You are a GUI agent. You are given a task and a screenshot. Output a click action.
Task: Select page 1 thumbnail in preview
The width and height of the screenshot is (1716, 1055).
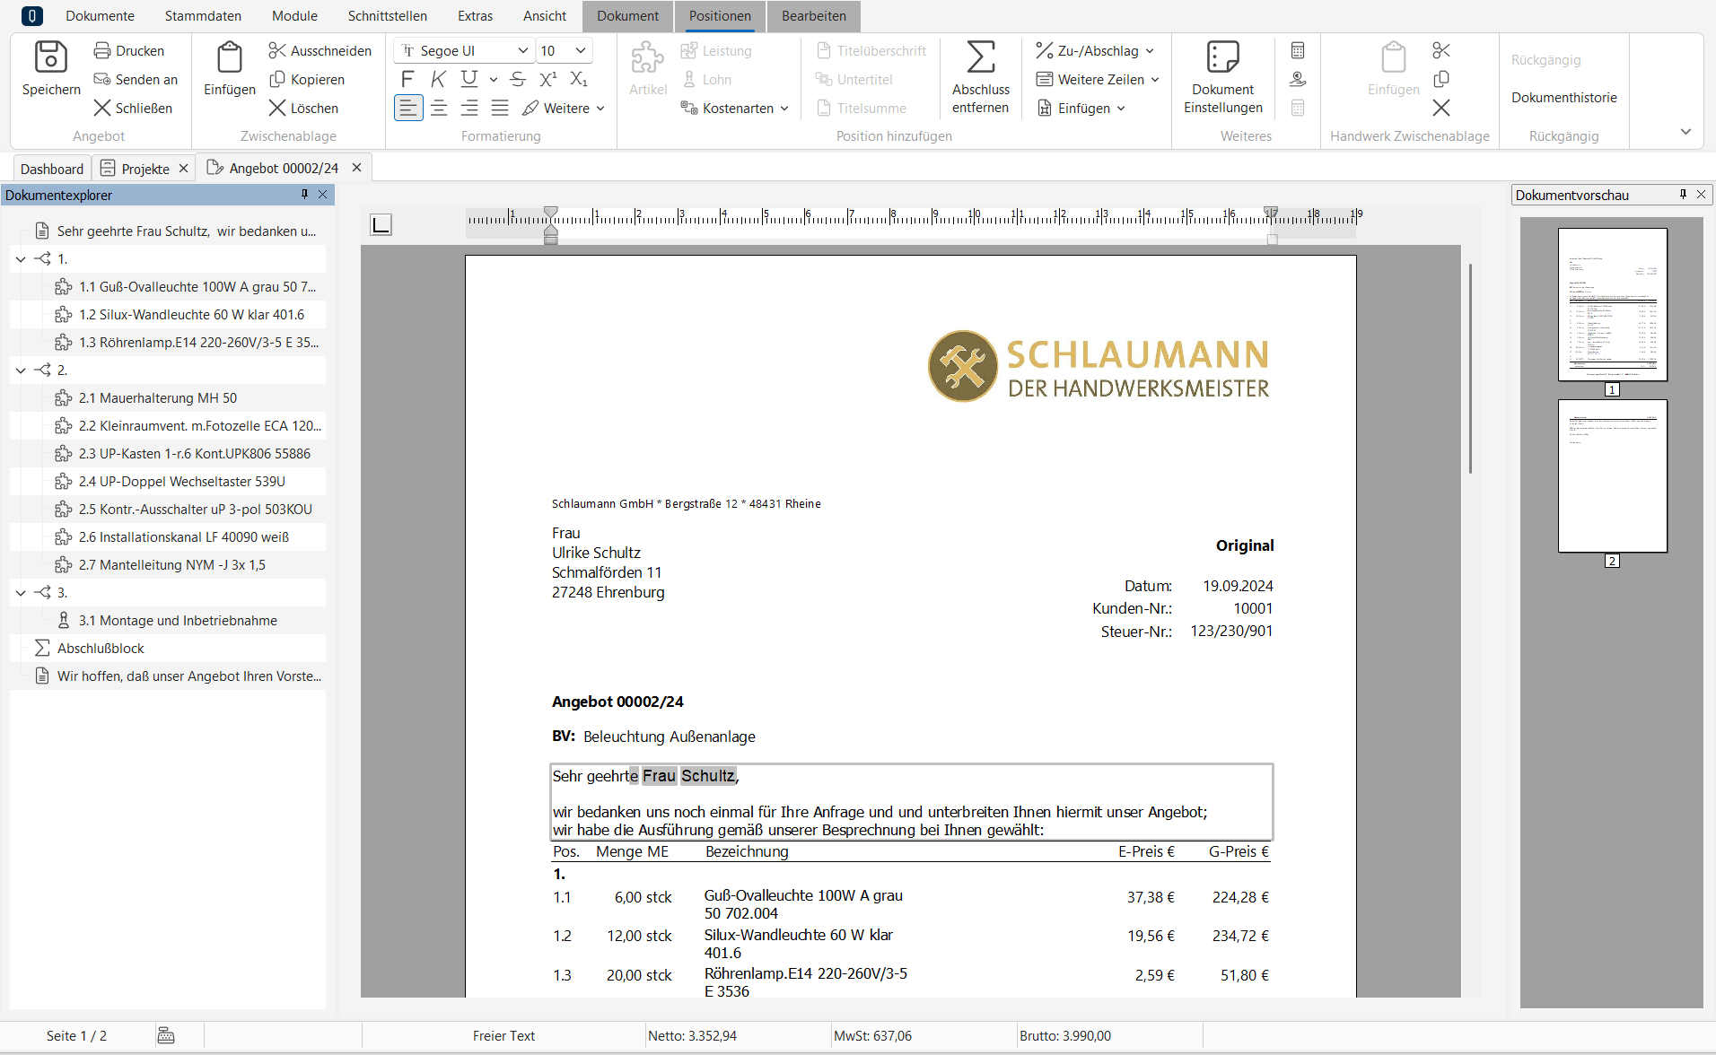(x=1613, y=305)
